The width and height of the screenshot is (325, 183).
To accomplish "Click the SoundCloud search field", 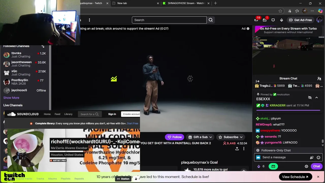I will point(89,114).
